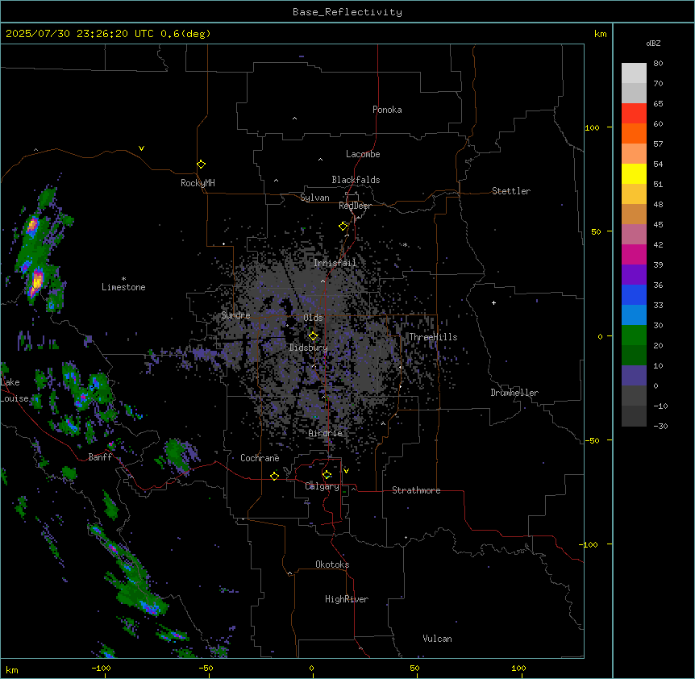Click the Okotoks label
The image size is (695, 679).
pyautogui.click(x=332, y=564)
